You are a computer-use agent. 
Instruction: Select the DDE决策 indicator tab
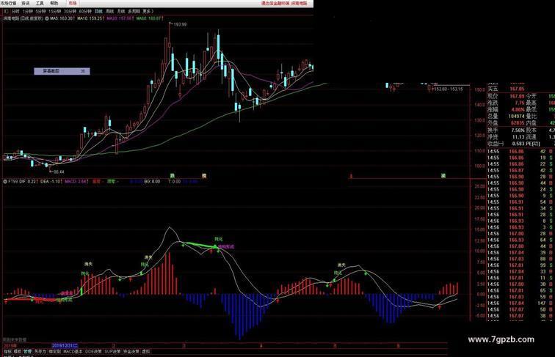(93, 352)
